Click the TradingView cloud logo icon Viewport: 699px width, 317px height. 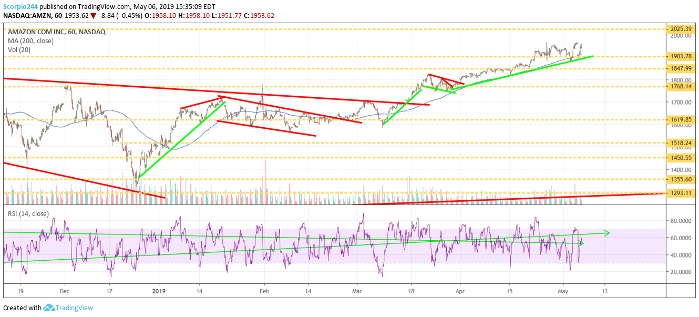[49, 308]
